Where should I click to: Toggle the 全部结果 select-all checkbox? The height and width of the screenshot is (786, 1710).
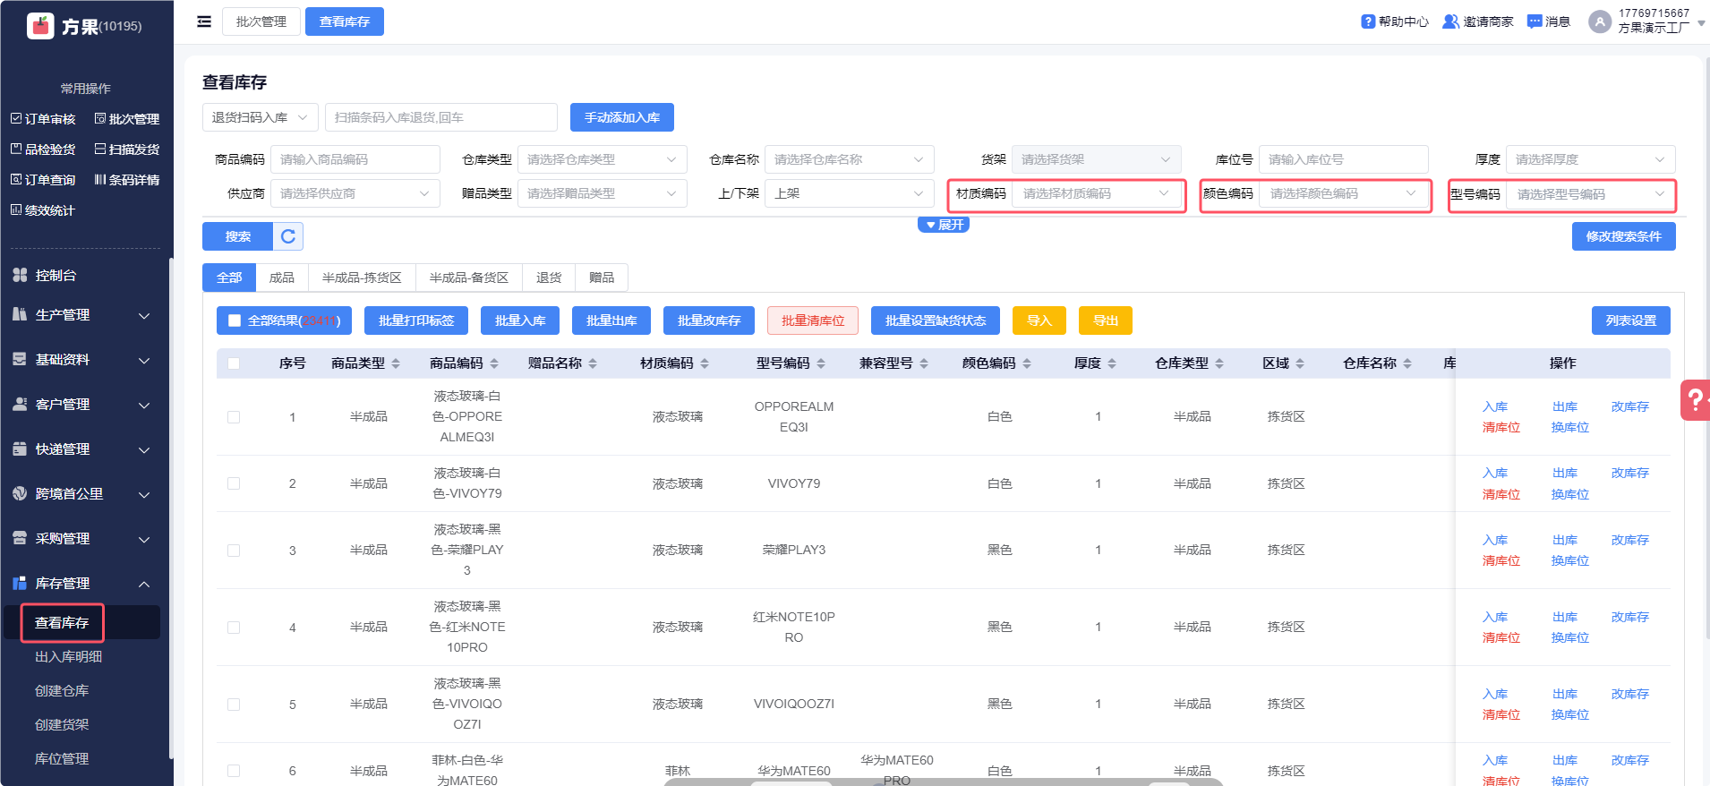click(235, 320)
